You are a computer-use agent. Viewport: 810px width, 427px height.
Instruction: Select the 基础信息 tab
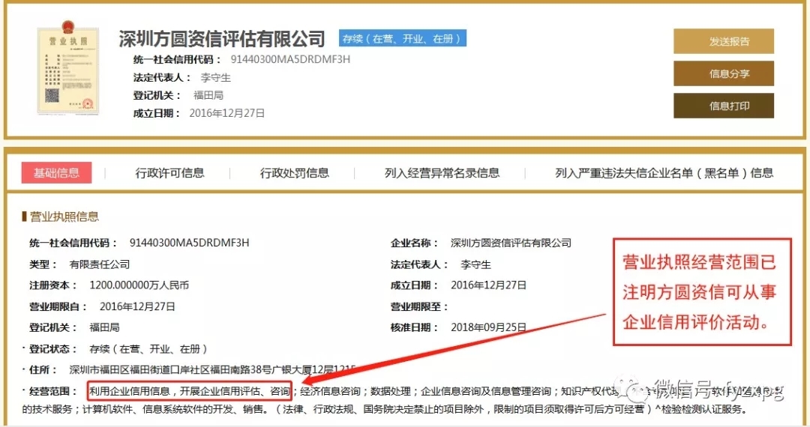pos(56,173)
